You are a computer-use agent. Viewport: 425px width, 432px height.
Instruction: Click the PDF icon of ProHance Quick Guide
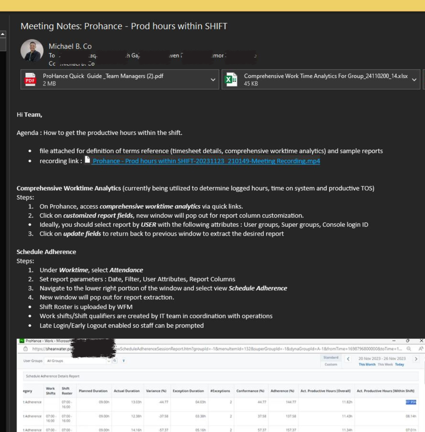pyautogui.click(x=30, y=79)
